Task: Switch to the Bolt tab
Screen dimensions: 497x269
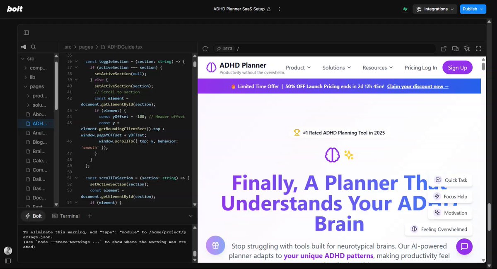Action: tap(34, 216)
